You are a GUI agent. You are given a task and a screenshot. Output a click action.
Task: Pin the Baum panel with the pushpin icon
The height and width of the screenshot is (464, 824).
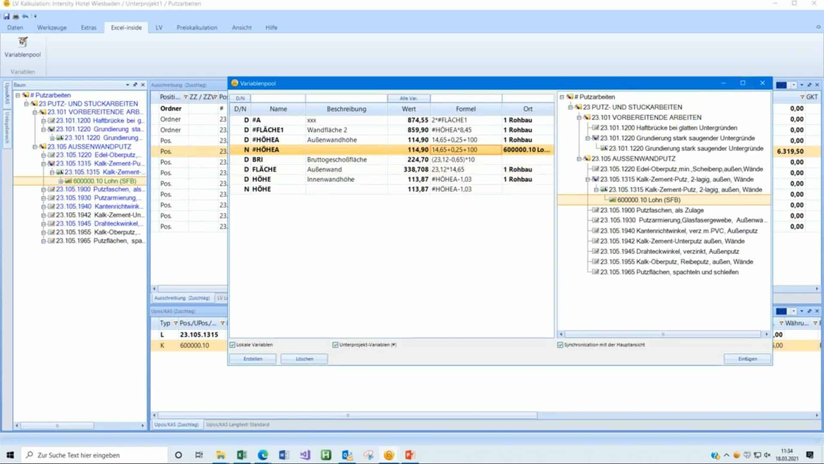click(135, 85)
